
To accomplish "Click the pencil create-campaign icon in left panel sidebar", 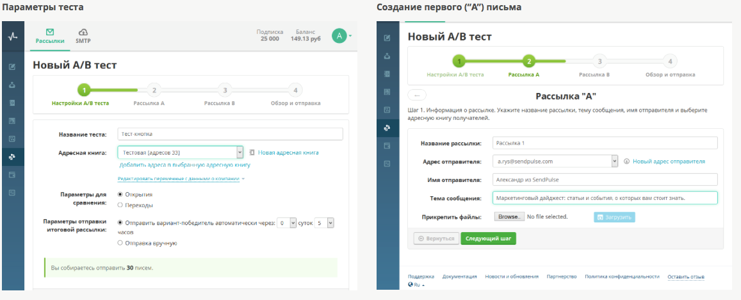I will click(12, 67).
